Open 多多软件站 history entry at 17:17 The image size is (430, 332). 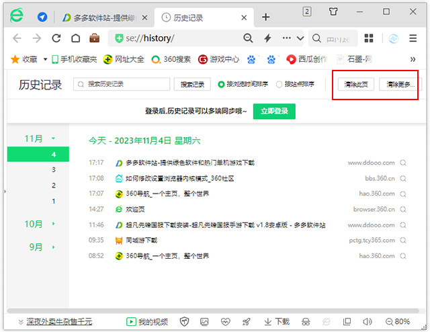(190, 163)
